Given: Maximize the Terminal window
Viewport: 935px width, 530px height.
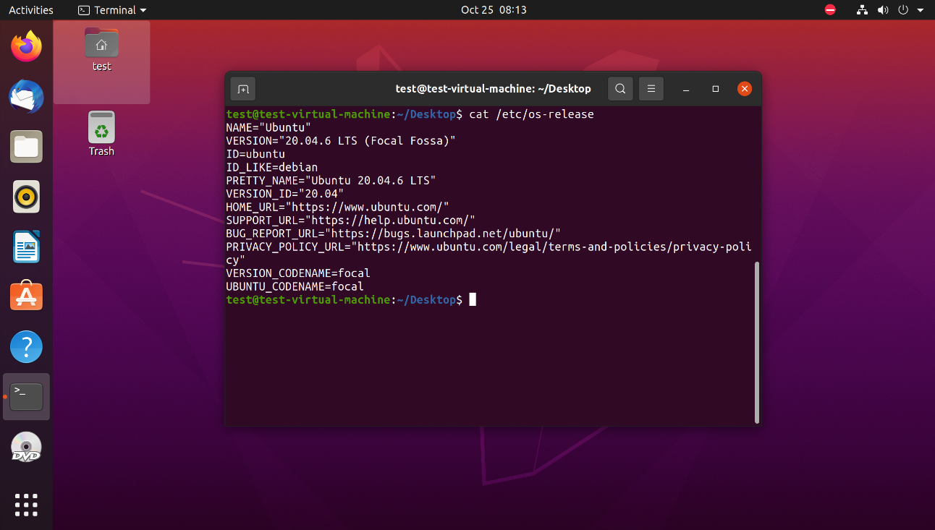Looking at the screenshot, I should pyautogui.click(x=715, y=89).
